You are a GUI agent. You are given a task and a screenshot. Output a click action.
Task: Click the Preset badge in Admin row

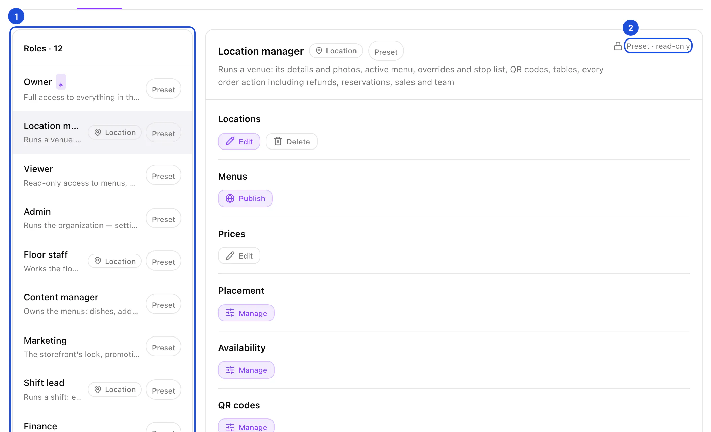[163, 218]
